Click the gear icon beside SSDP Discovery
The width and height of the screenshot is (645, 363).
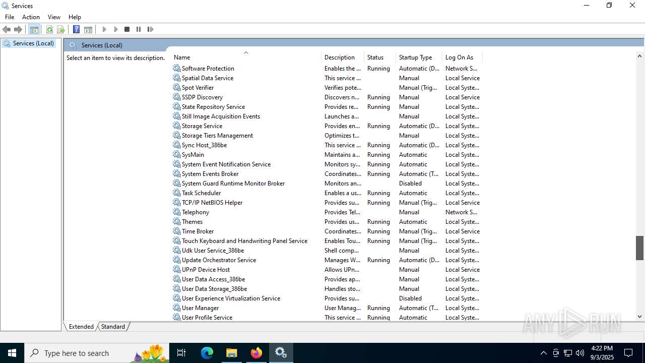coord(176,97)
